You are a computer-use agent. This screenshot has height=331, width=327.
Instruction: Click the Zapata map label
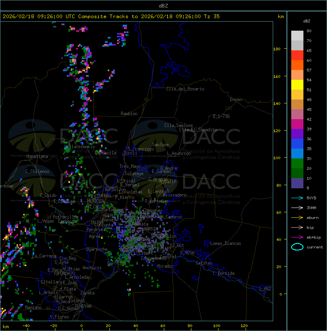87,293
